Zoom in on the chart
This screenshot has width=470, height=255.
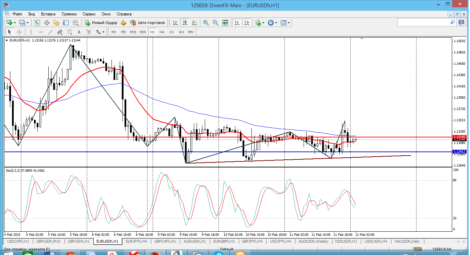click(x=206, y=23)
